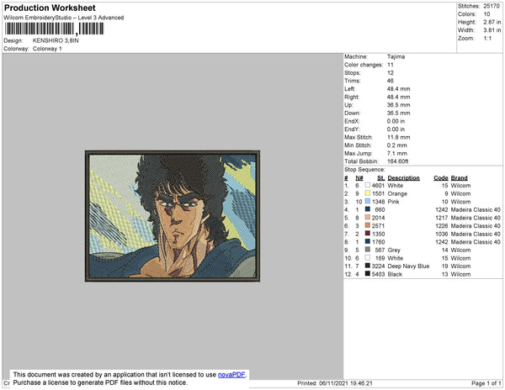Pick the orange-brown swatch for thread 2571
This screenshot has width=505, height=390.
click(368, 226)
